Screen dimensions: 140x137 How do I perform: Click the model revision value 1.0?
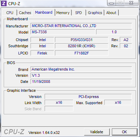pyautogui.click(x=114, y=32)
